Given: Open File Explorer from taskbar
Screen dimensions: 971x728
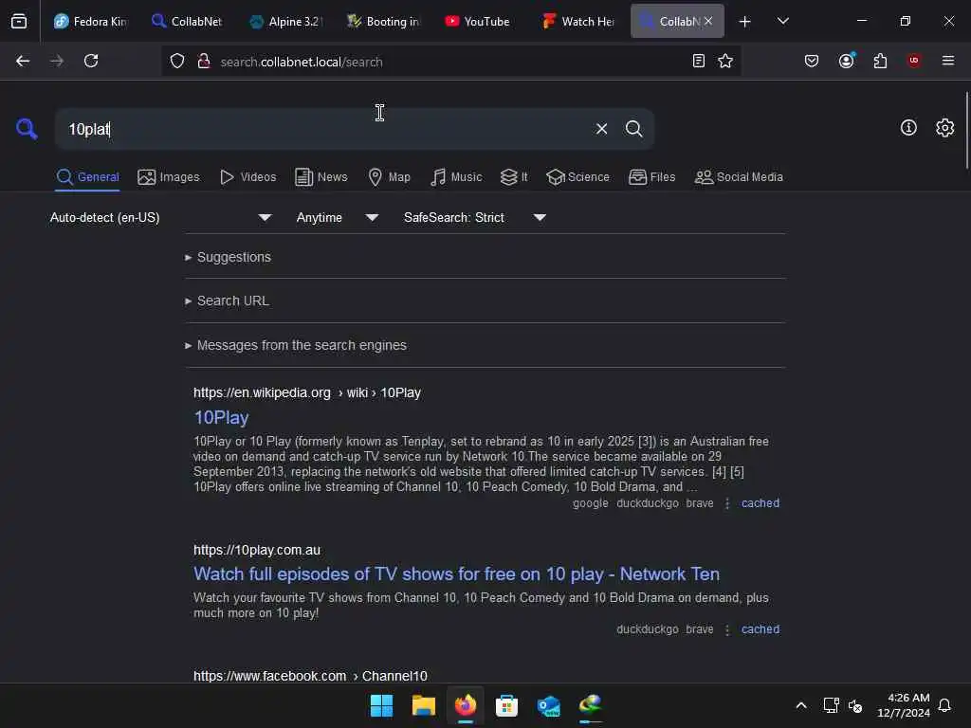Looking at the screenshot, I should click(x=424, y=705).
